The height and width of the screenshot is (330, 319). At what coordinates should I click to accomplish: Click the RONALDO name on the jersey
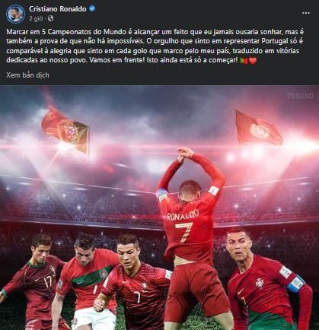183,214
